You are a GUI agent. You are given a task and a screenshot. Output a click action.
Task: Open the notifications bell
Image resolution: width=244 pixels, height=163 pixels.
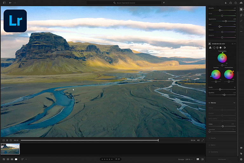point(226,3)
